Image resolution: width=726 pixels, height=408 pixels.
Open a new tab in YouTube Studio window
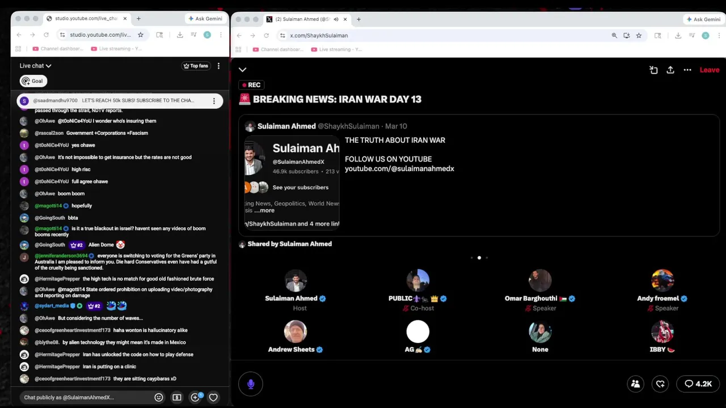tap(138, 19)
